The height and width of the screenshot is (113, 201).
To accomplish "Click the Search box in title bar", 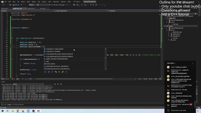I will [77, 2].
